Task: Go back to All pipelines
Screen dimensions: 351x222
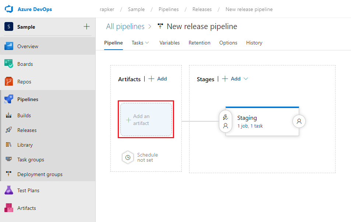Action: click(x=125, y=26)
